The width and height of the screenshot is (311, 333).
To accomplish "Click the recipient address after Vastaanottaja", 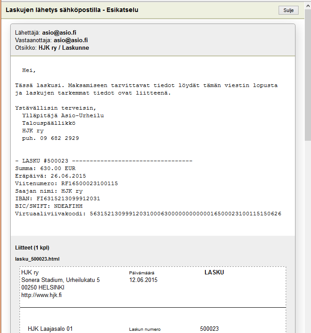I will point(71,40).
